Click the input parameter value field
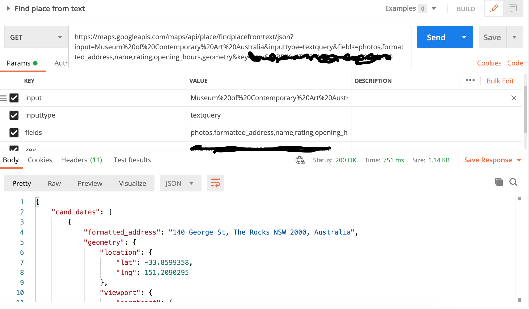Viewport: 529px width, 309px height. [x=269, y=98]
